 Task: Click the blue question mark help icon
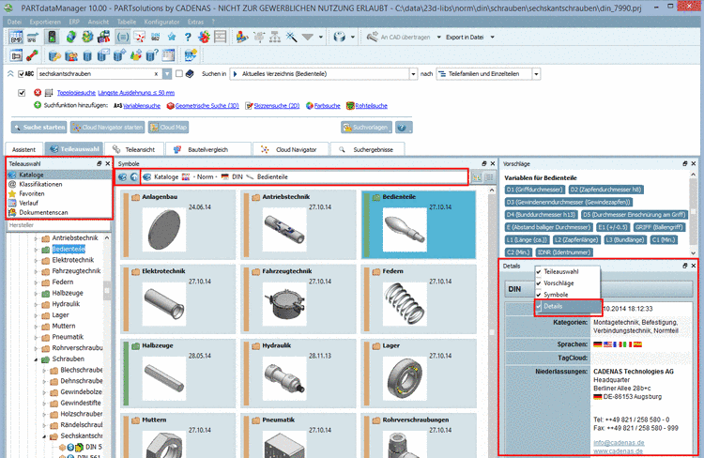pos(188,37)
